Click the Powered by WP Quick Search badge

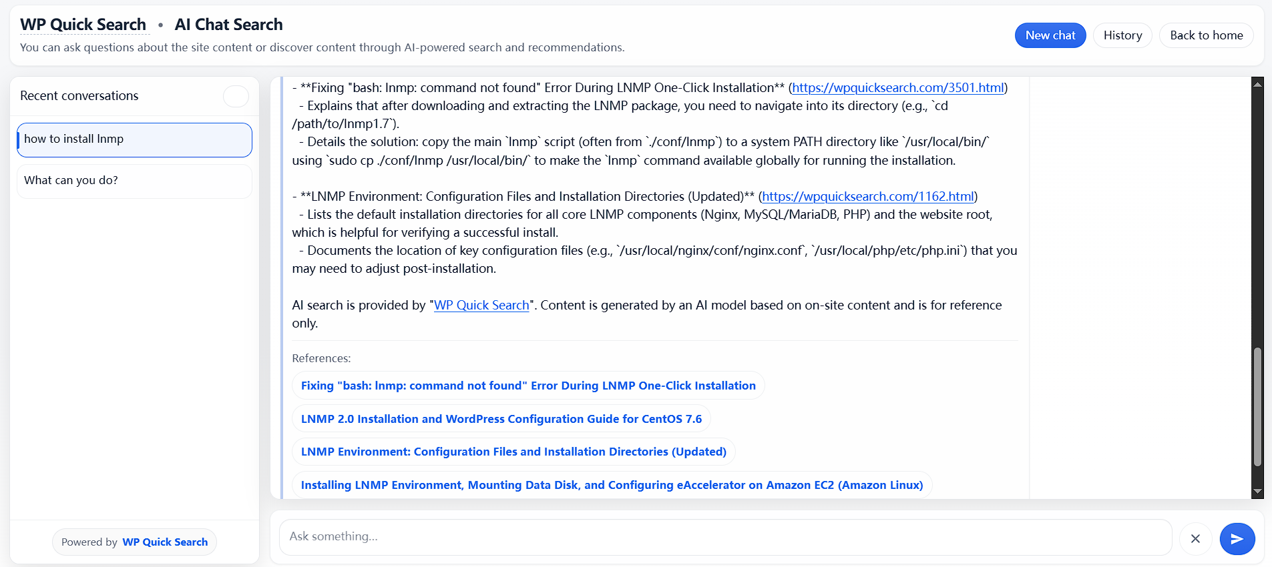(x=135, y=542)
